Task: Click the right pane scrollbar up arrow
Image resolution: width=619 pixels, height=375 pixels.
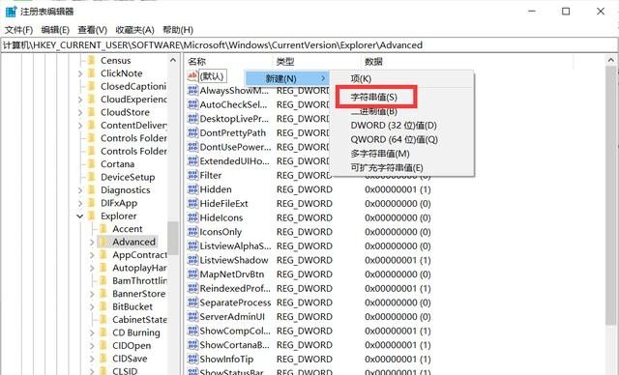Action: (x=611, y=60)
